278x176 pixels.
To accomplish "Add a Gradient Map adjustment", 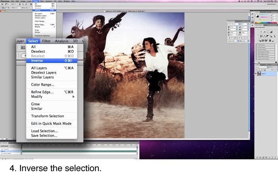I will 270,41.
